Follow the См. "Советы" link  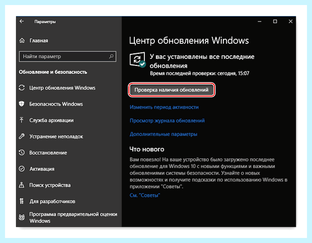pos(145,195)
